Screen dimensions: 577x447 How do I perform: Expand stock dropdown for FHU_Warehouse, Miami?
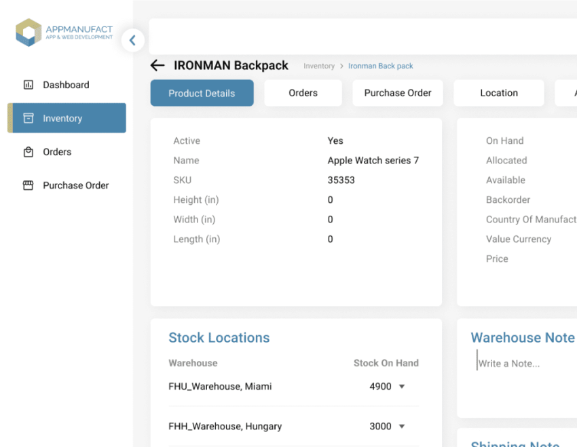pos(401,387)
